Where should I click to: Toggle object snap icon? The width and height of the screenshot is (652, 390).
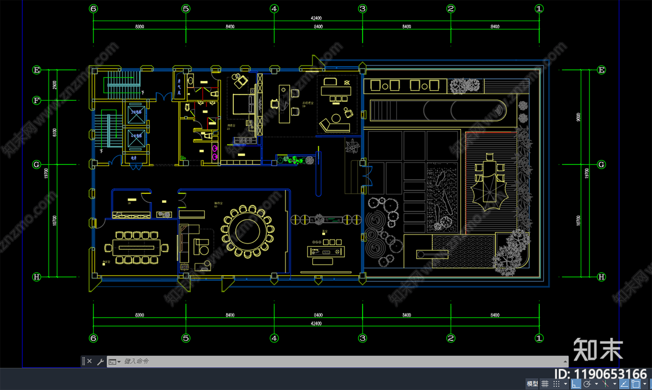pyautogui.click(x=636, y=384)
